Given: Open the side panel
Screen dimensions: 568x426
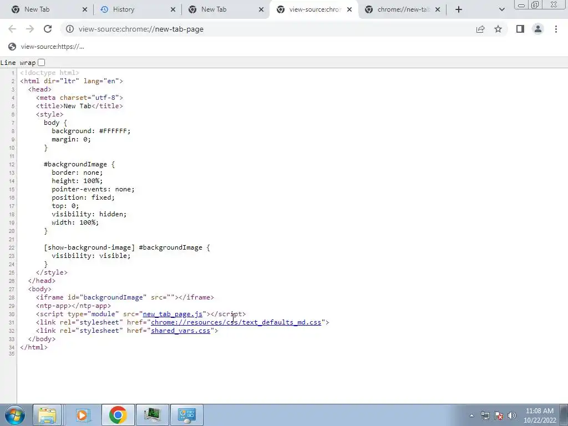Looking at the screenshot, I should [x=520, y=29].
